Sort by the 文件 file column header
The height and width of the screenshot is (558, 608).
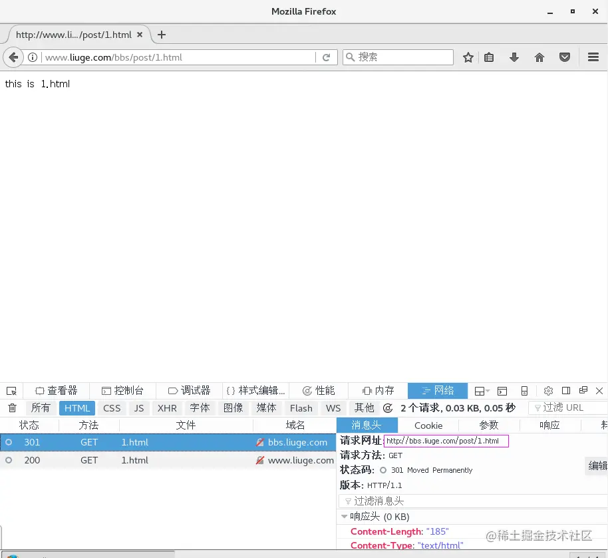(x=186, y=425)
